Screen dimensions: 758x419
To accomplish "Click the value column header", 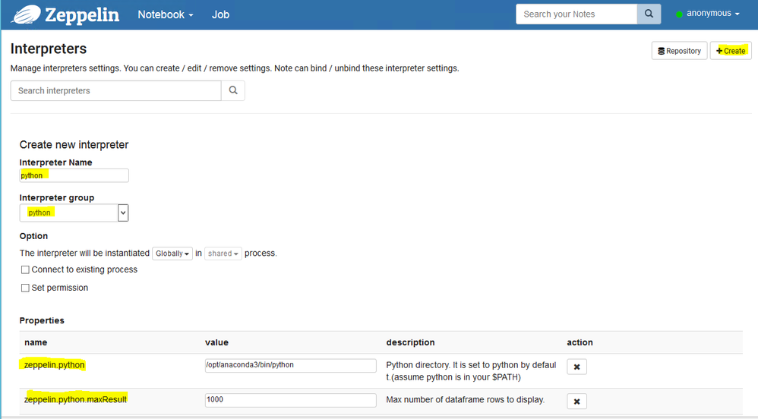I will coord(216,342).
